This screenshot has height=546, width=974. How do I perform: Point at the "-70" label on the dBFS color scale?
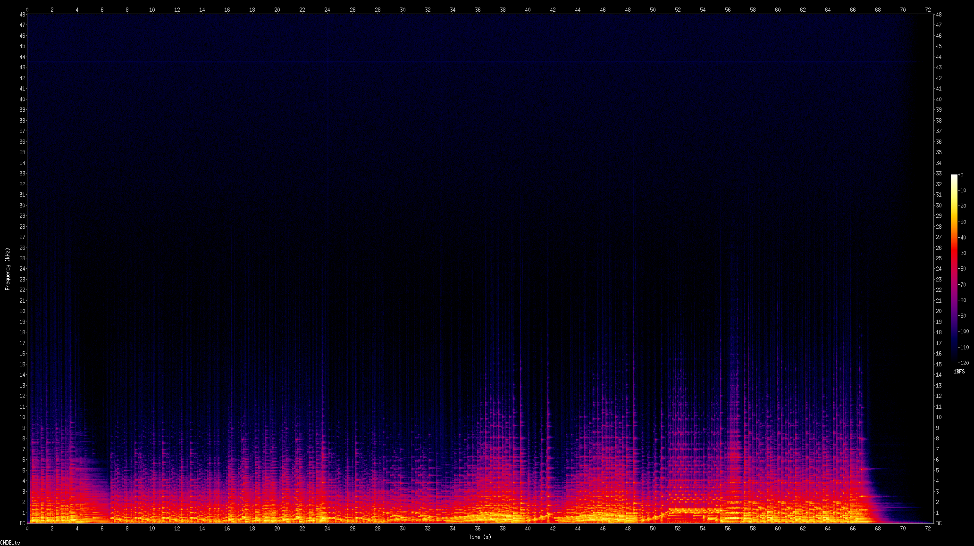tap(962, 285)
